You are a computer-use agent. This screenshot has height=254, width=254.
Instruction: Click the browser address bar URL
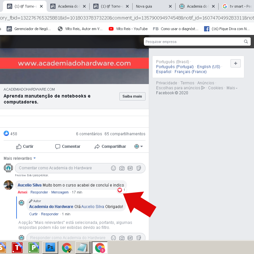tap(127, 18)
